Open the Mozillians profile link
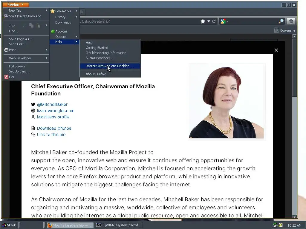 (x=53, y=117)
